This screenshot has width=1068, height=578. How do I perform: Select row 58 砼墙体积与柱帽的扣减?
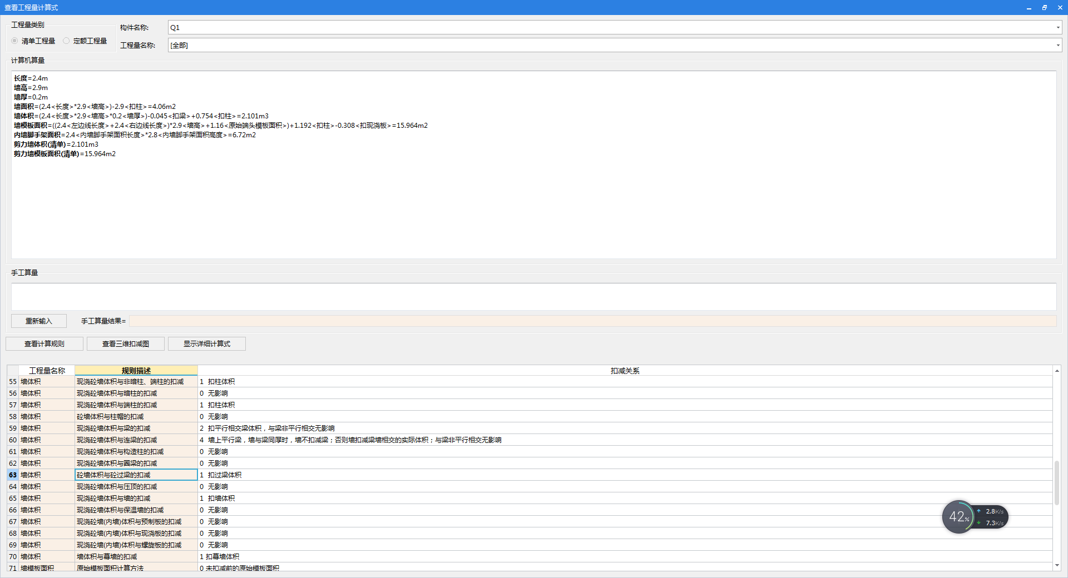point(530,417)
